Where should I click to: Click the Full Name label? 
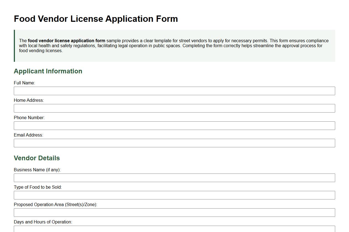[x=25, y=82]
